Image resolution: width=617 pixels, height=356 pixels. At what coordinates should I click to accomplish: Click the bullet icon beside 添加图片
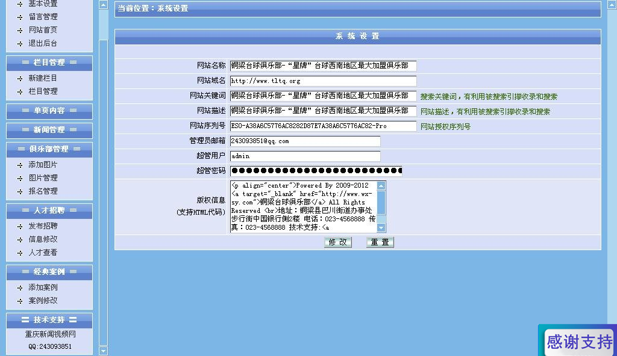tap(20, 165)
